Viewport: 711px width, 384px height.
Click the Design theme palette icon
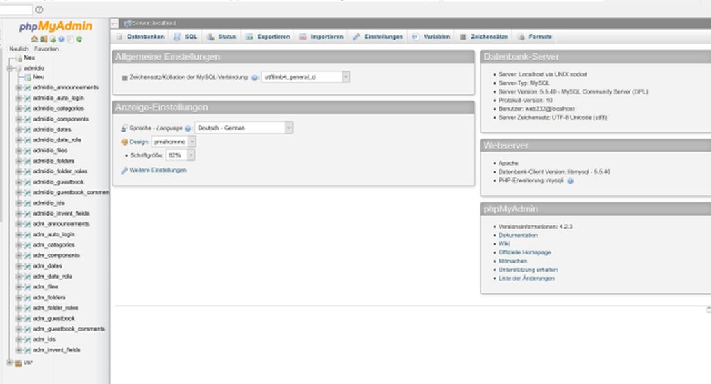tap(125, 142)
